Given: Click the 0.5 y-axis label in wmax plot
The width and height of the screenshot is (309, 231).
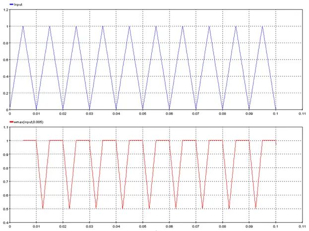Looking at the screenshot, I should pyautogui.click(x=6, y=209).
